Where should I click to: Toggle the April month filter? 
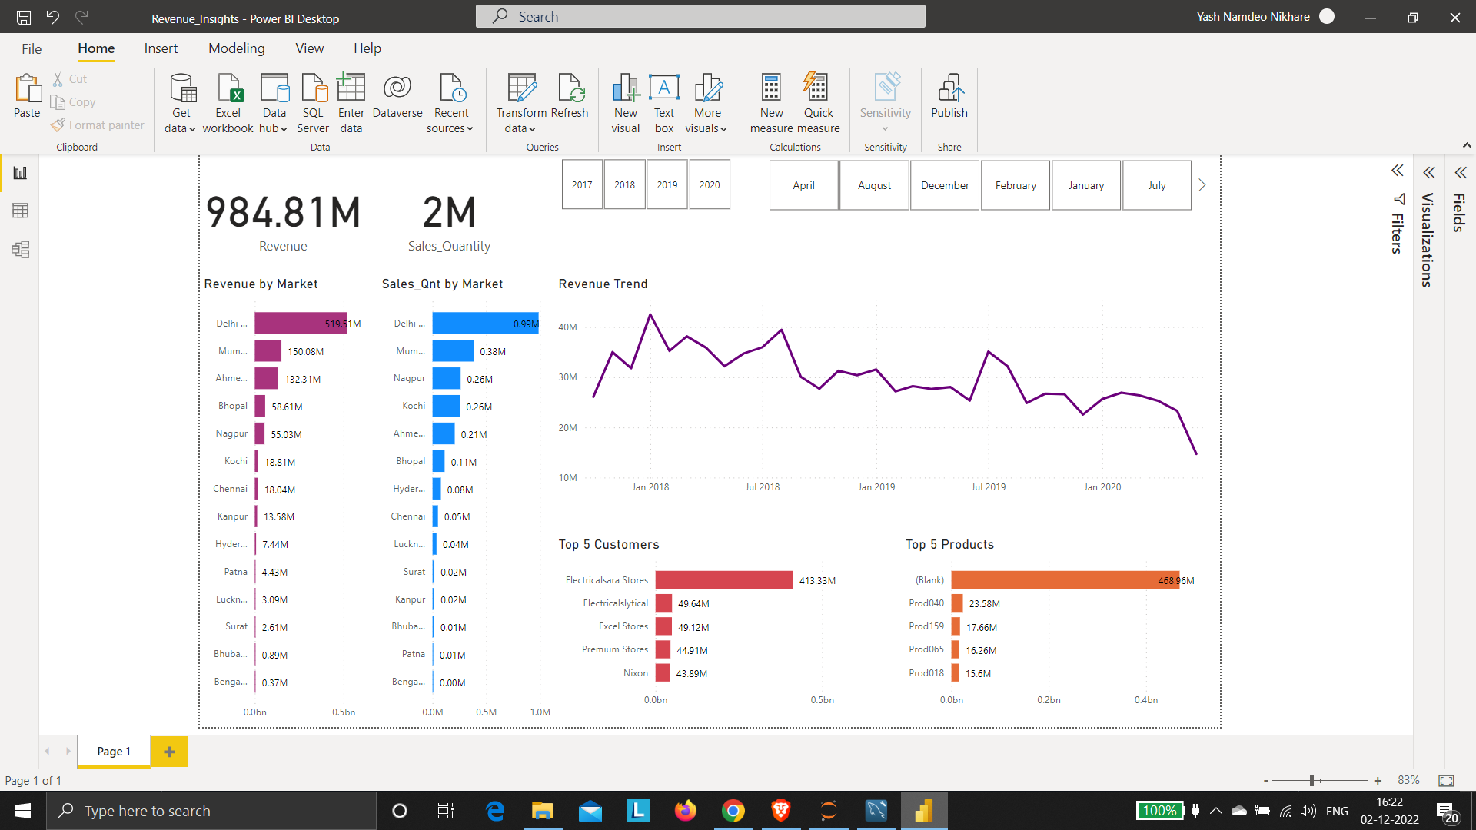click(x=803, y=184)
